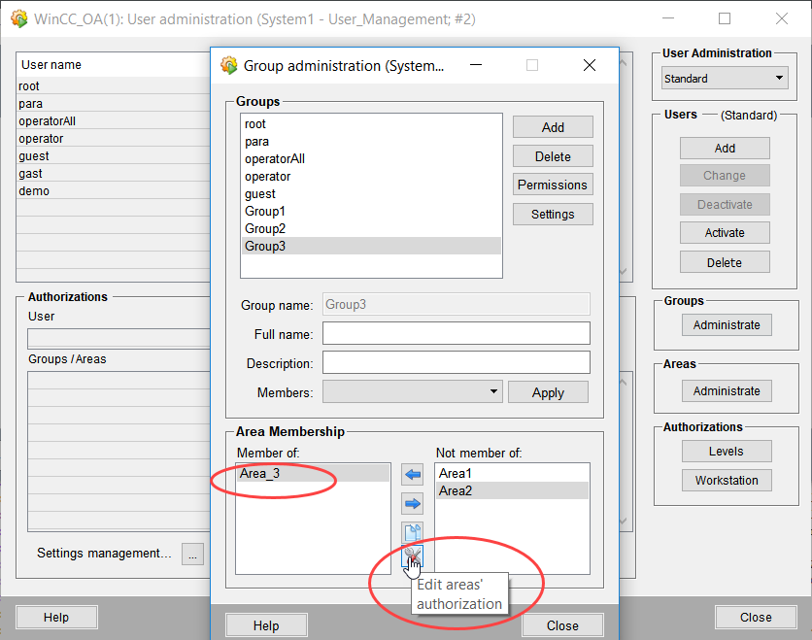Click the Group administration window title icon
The height and width of the screenshot is (640, 812).
(x=229, y=66)
